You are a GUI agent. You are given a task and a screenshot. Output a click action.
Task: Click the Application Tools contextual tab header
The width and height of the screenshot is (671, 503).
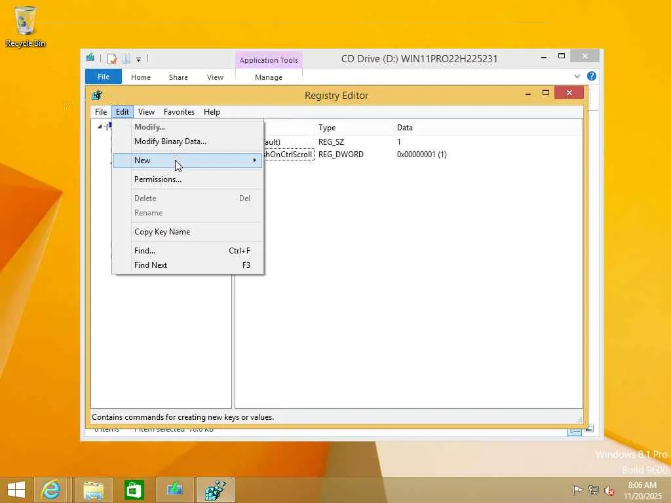click(x=269, y=60)
